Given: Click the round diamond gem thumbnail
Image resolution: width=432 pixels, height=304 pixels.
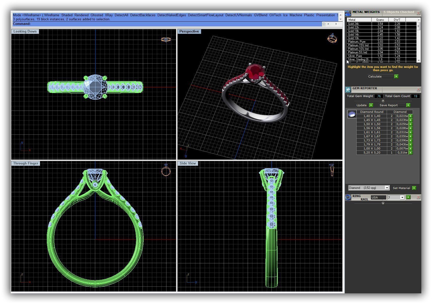Looking at the screenshot, I should pyautogui.click(x=352, y=114).
